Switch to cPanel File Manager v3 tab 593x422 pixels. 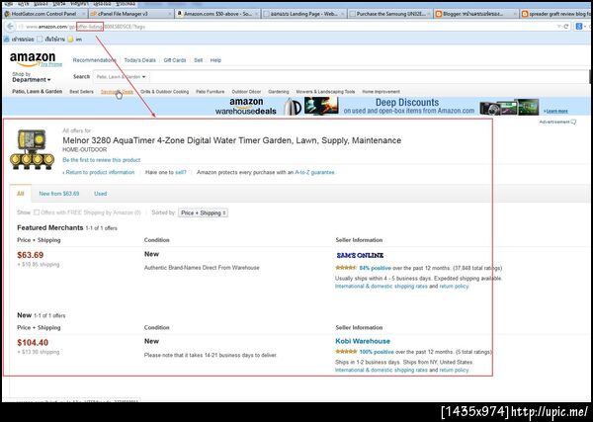(x=130, y=14)
